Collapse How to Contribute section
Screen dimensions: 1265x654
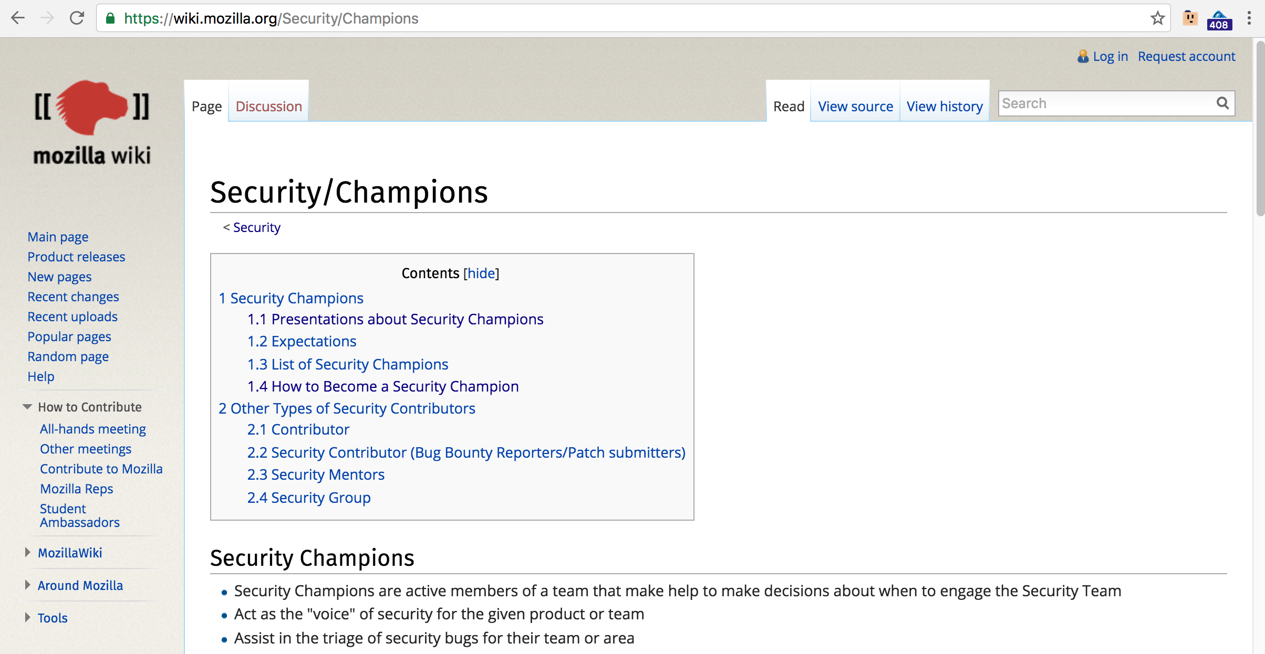point(27,407)
